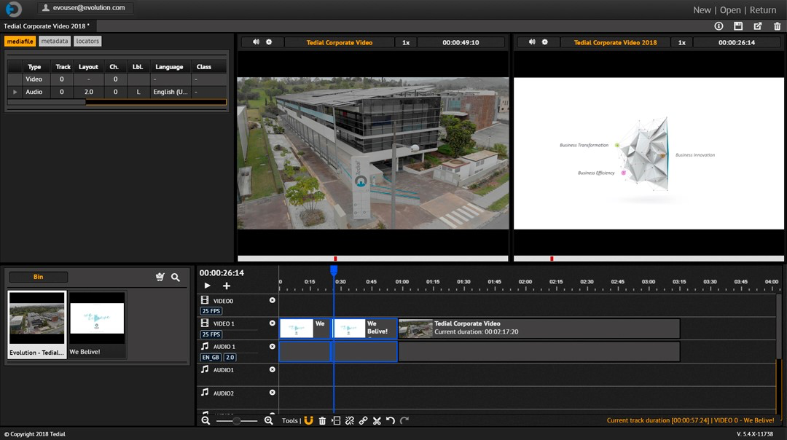
Task: Select the Tedial Corporate Video clip on VIDEO 1
Action: click(539, 328)
